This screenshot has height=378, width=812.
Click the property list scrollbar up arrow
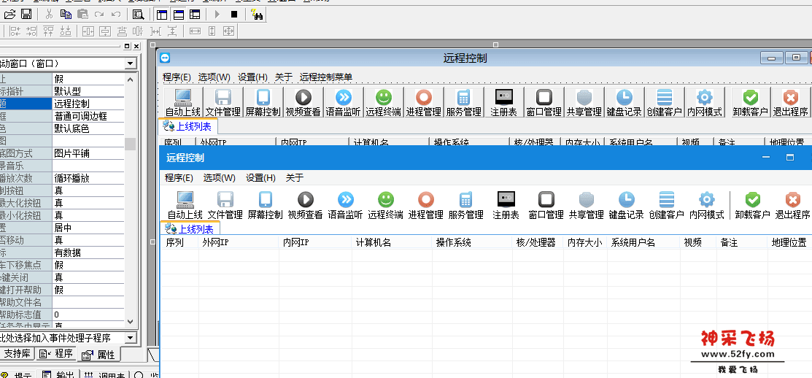(x=131, y=80)
